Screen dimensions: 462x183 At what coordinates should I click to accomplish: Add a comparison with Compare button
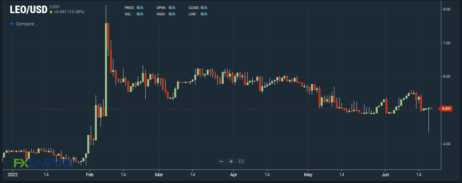(x=24, y=24)
